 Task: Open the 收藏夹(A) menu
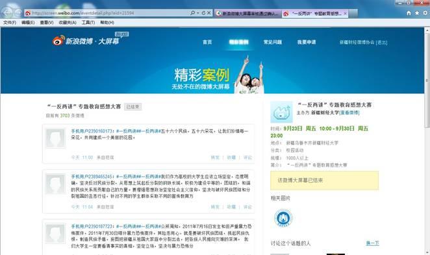pos(68,23)
